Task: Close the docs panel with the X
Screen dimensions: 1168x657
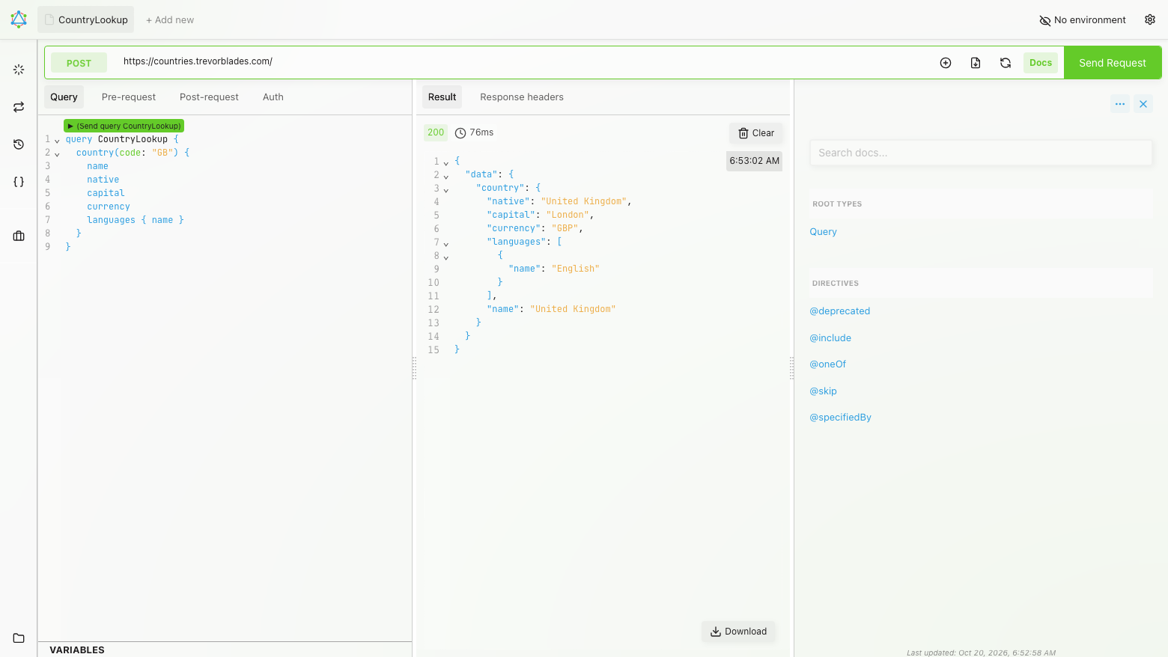Action: pos(1143,104)
